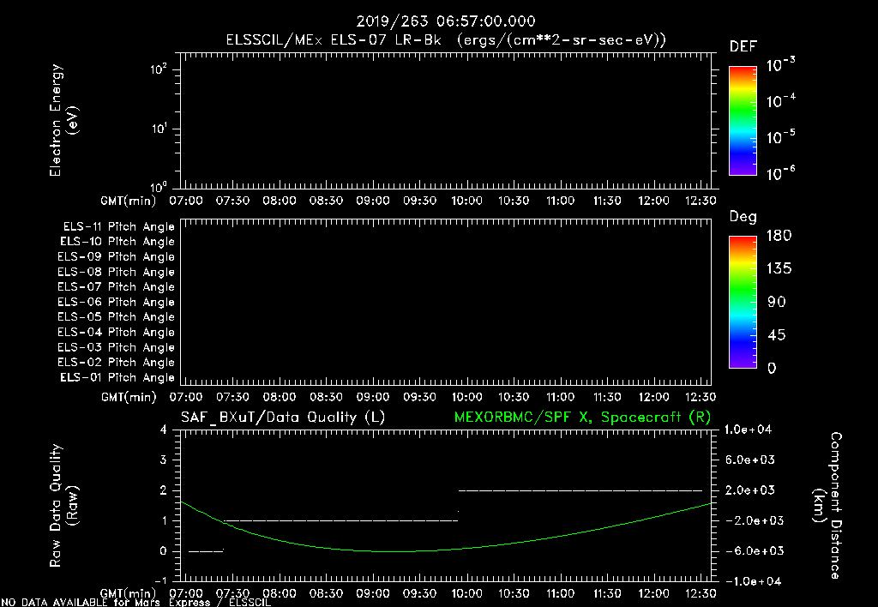878x607 pixels.
Task: Click the 2 tick on data quality axis
Action: click(x=164, y=490)
